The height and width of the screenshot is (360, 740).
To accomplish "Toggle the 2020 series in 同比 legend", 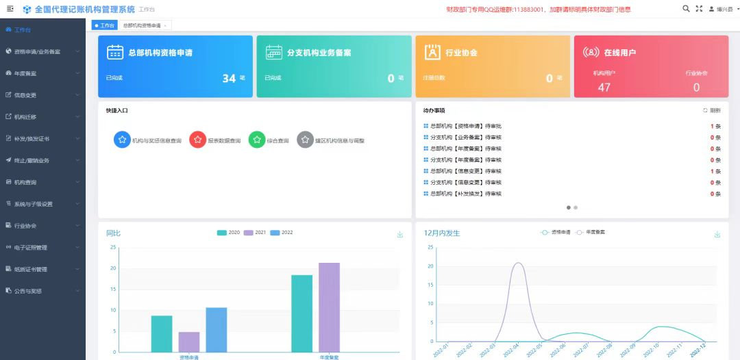I will click(228, 233).
